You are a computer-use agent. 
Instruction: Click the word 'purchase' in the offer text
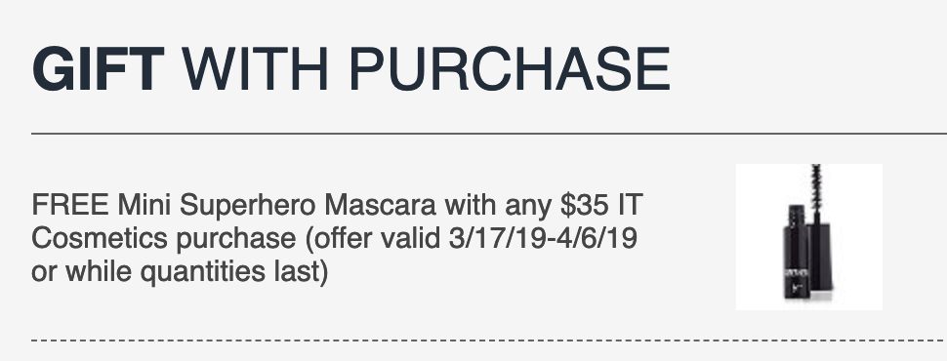[236, 239]
